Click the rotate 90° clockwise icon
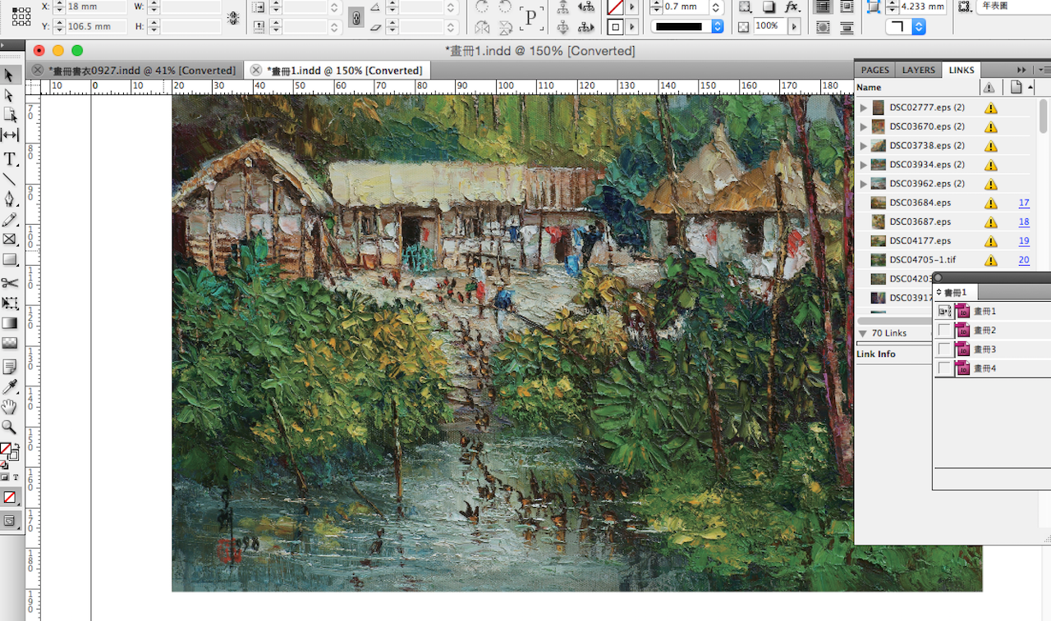The height and width of the screenshot is (621, 1051). [482, 7]
